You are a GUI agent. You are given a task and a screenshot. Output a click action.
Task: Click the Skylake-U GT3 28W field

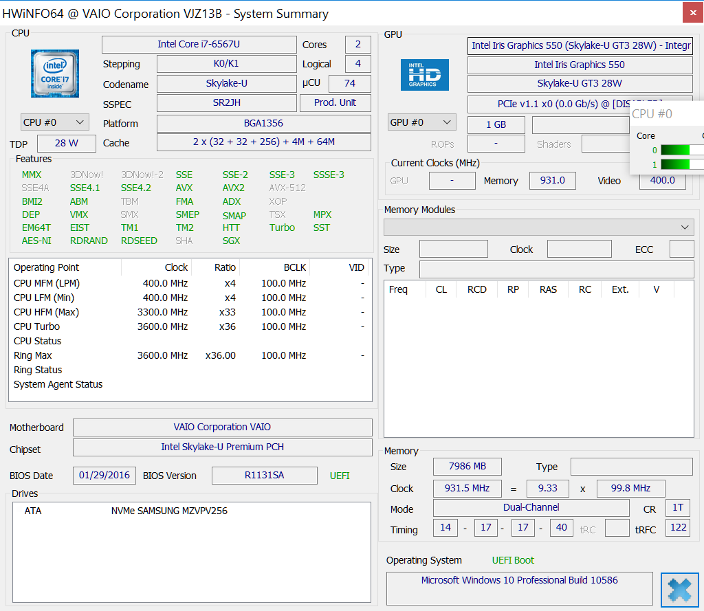pos(580,83)
